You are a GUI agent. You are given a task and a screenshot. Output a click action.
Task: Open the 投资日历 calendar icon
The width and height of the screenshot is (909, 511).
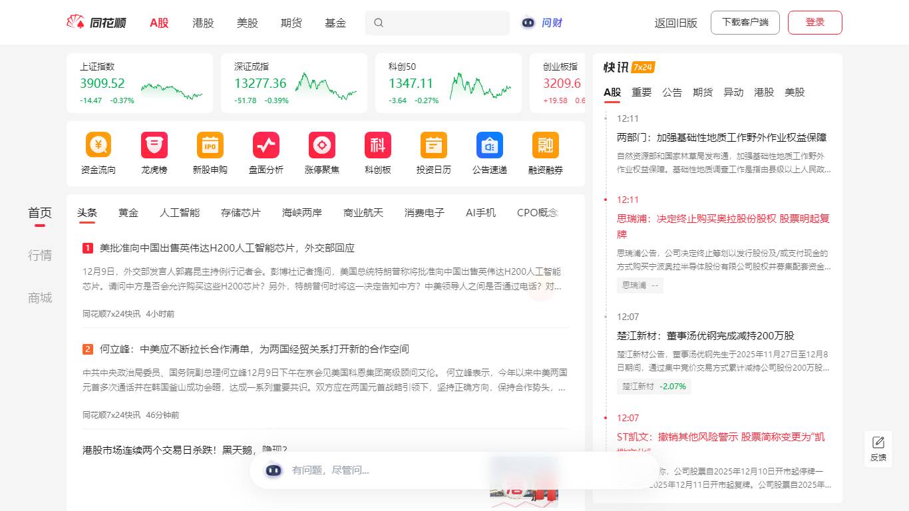coord(434,145)
